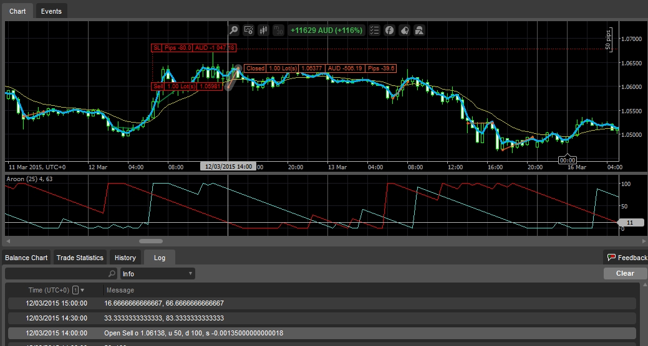Switch to the Chart tab
This screenshot has height=346, width=648.
click(17, 11)
